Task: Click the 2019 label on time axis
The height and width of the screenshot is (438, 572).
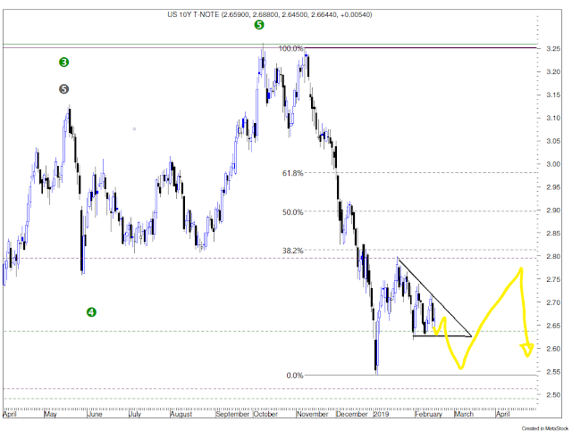Action: pyautogui.click(x=382, y=414)
